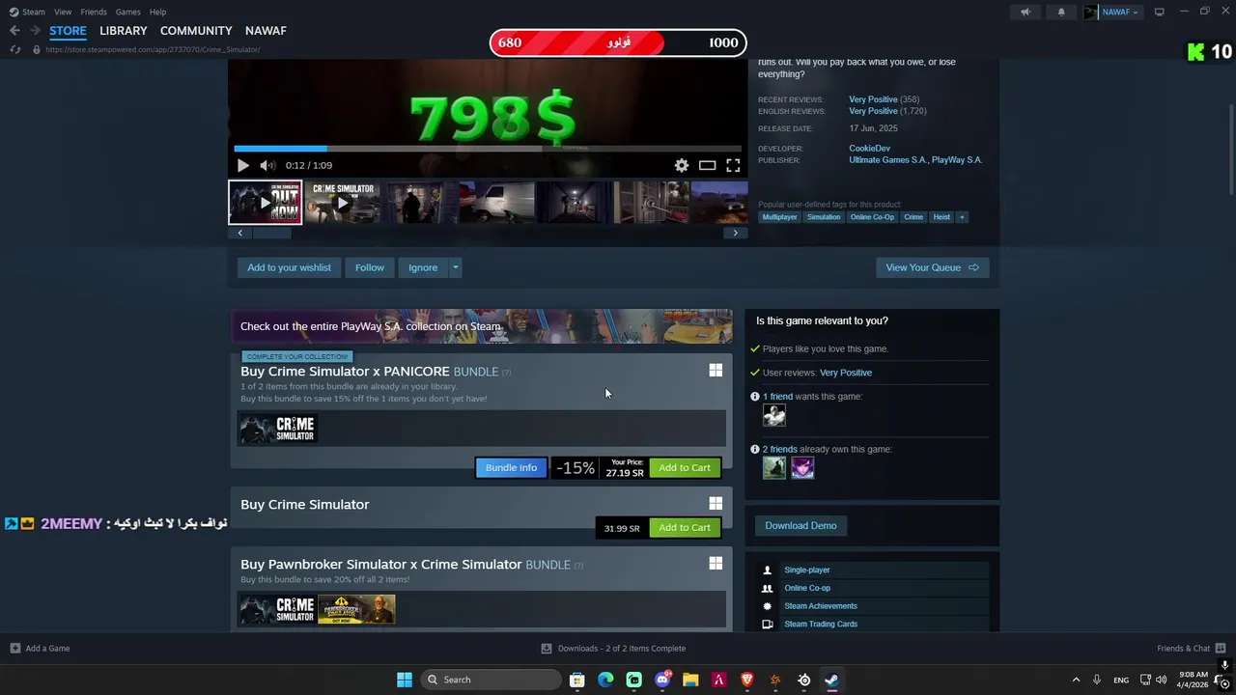Screen dimensions: 1236x695
Task: Open video settings gear icon
Action: click(x=682, y=165)
